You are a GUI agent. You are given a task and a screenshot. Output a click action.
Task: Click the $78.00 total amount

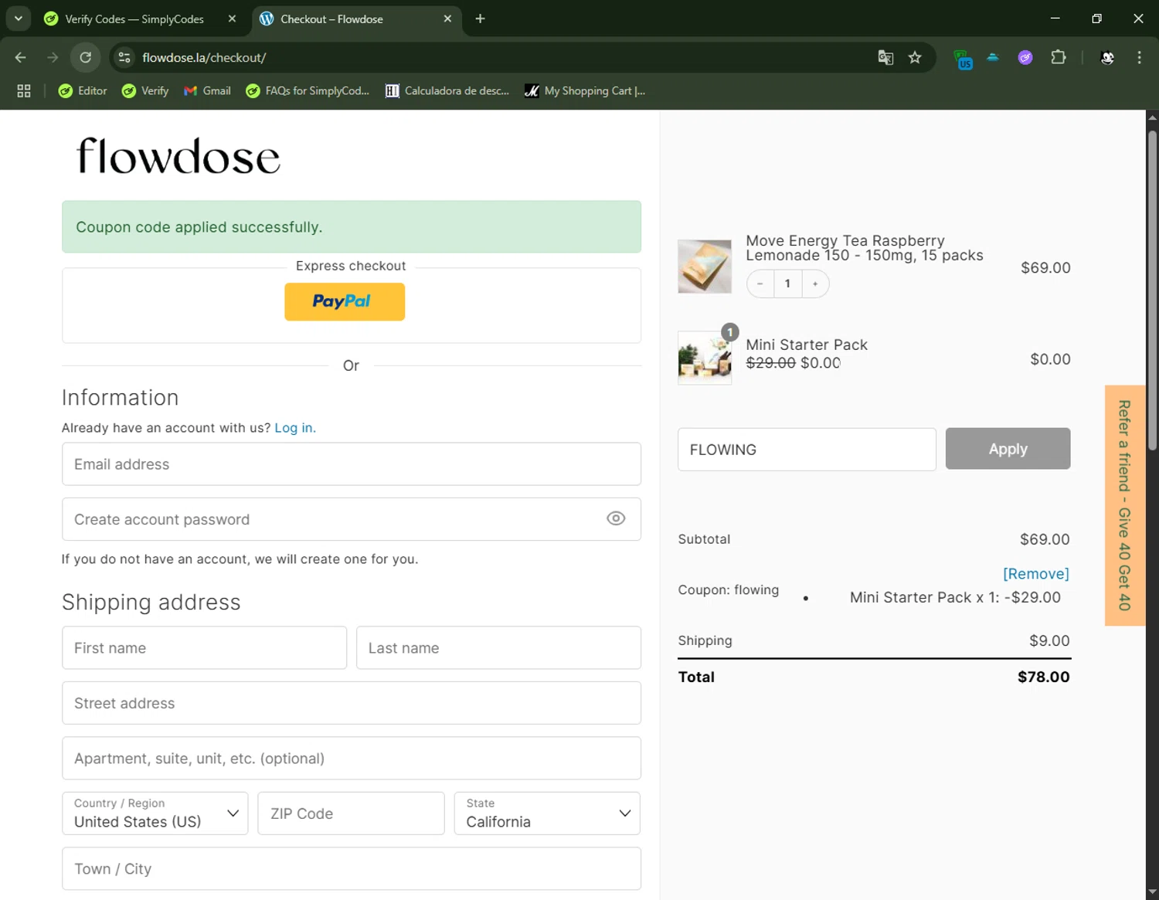click(x=1043, y=677)
